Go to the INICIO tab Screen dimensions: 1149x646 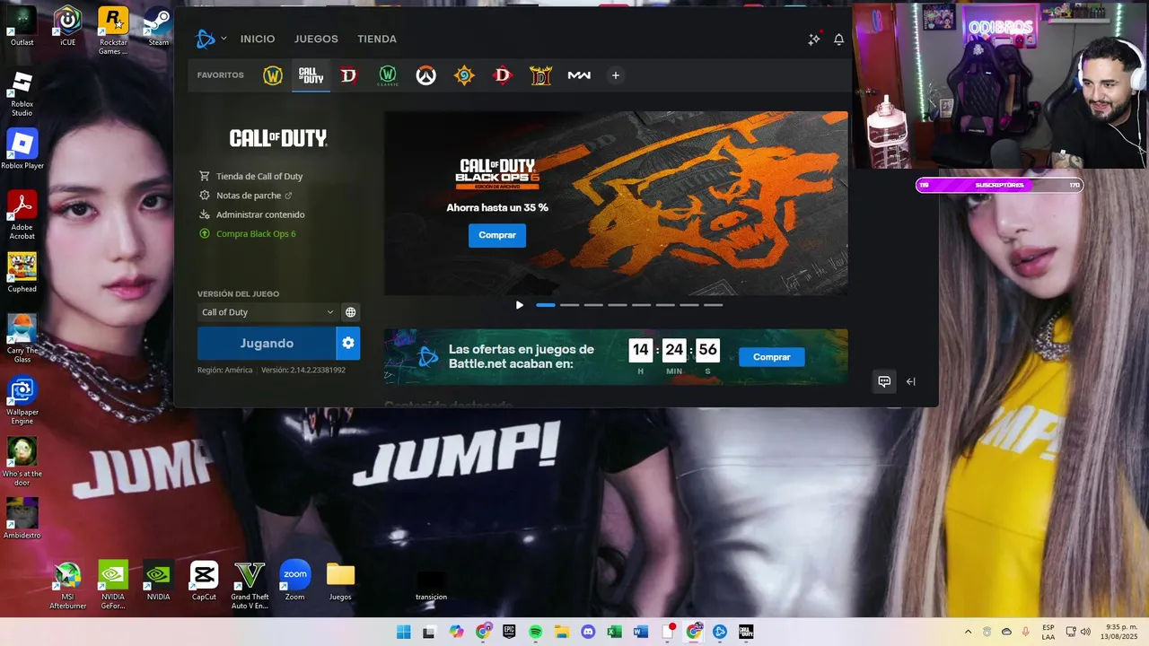coord(258,39)
